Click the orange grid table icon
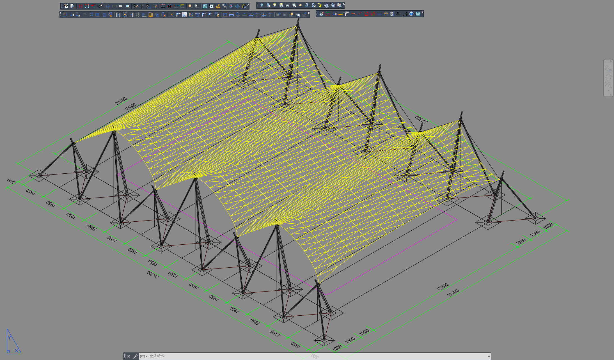 point(150,15)
